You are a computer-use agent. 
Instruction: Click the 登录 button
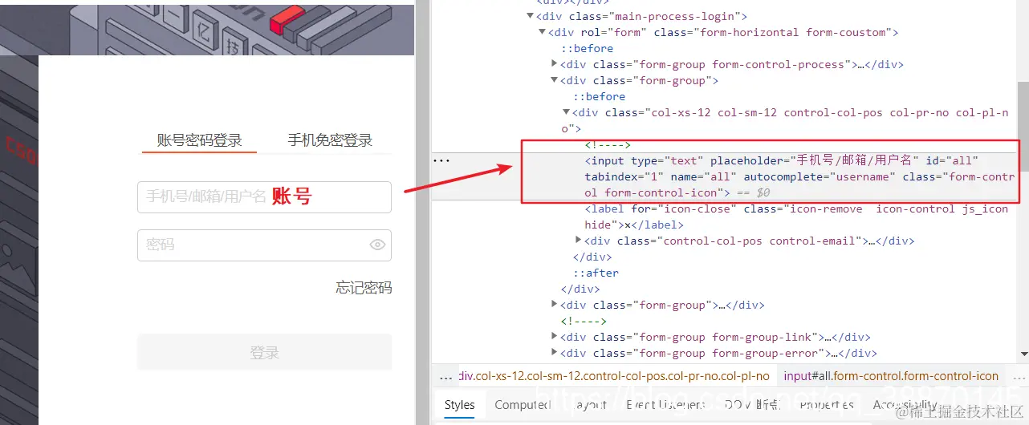point(264,353)
